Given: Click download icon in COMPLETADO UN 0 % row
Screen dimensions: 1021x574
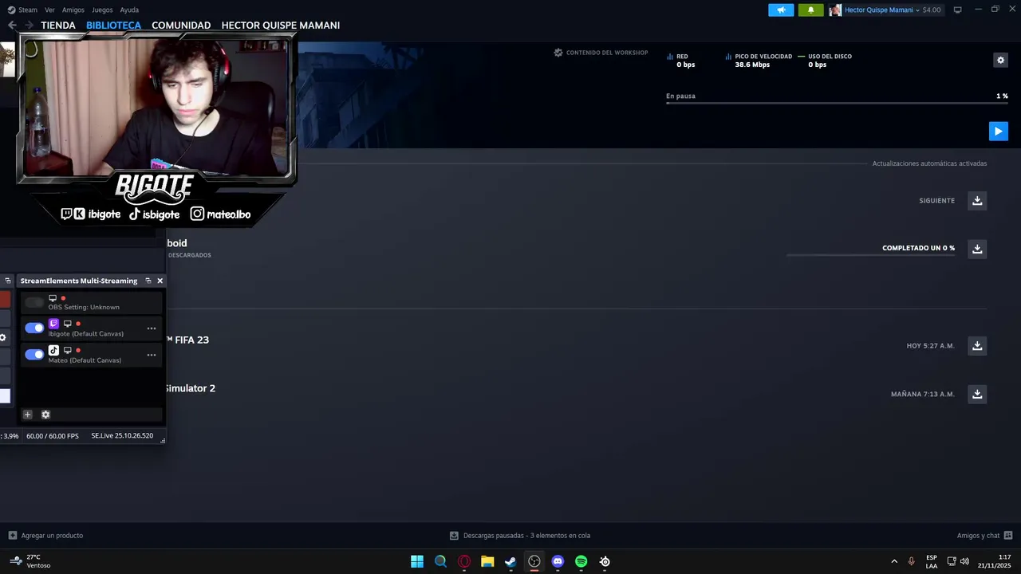Looking at the screenshot, I should pyautogui.click(x=977, y=249).
